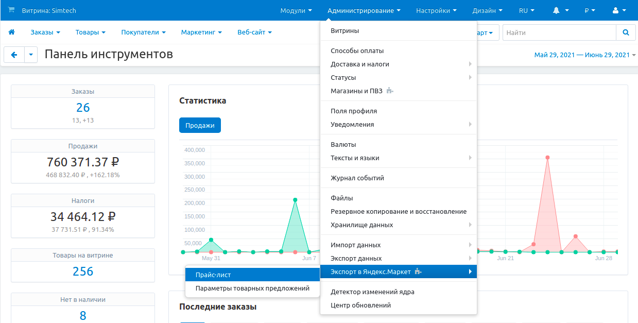Open the user profile icon menu
This screenshot has height=323, width=638.
pyautogui.click(x=619, y=10)
